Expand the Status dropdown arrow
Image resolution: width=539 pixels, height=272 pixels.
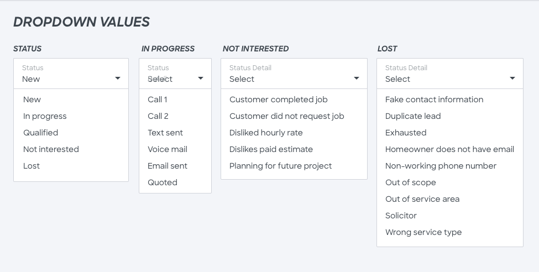[118, 79]
